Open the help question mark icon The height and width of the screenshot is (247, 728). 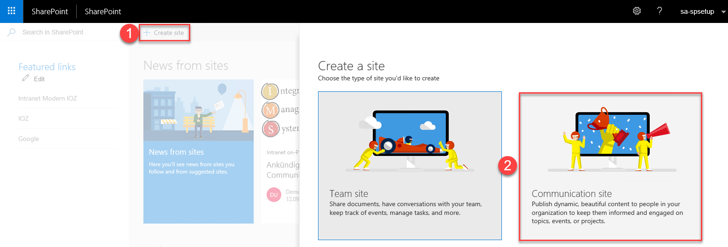pos(660,11)
